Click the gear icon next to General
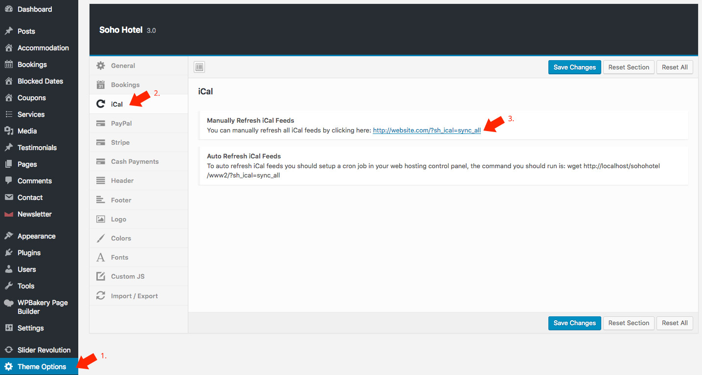702x375 pixels. click(101, 66)
